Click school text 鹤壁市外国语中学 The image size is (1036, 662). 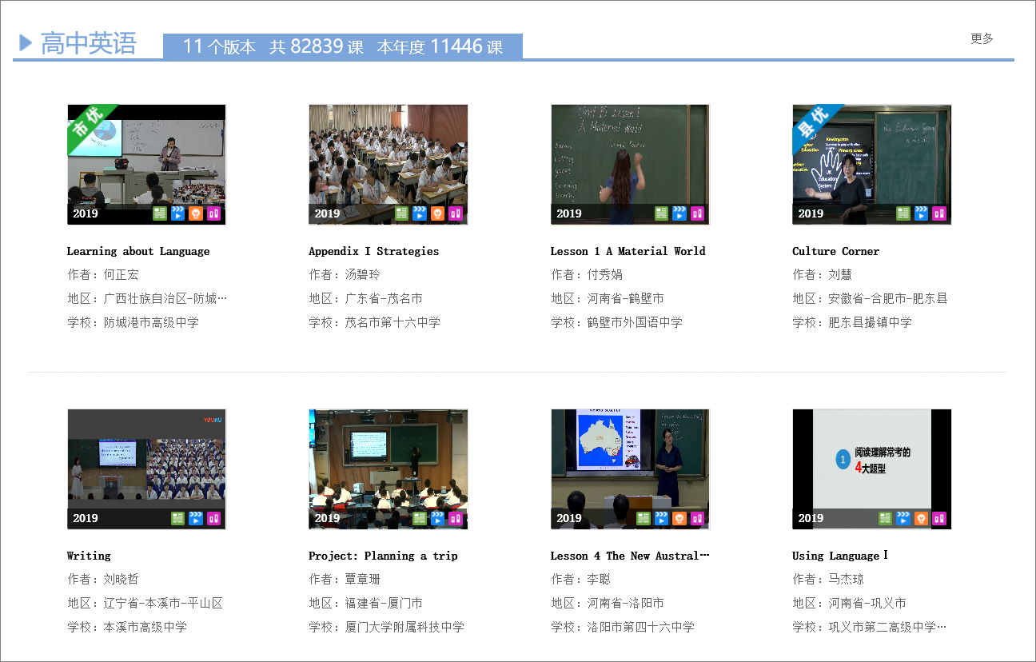pos(635,322)
